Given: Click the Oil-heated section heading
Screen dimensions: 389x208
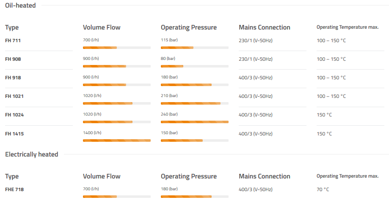Looking at the screenshot, I should point(20,5).
